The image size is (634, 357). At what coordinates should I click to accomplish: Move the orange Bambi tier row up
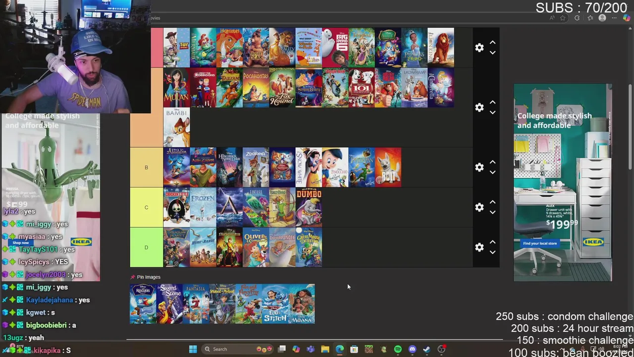point(492,103)
